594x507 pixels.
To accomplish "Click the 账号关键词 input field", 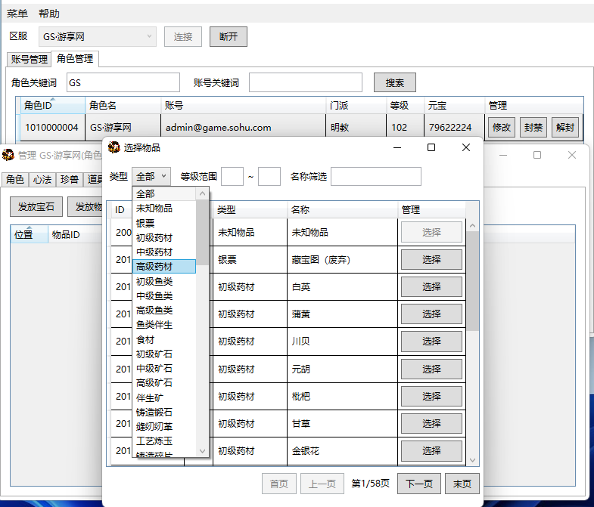I will [x=305, y=83].
